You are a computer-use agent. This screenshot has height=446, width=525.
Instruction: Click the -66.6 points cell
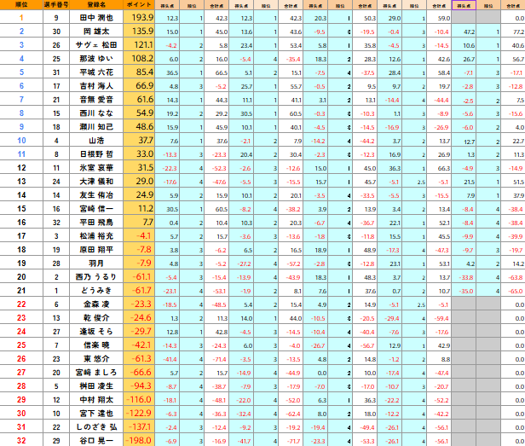[139, 373]
